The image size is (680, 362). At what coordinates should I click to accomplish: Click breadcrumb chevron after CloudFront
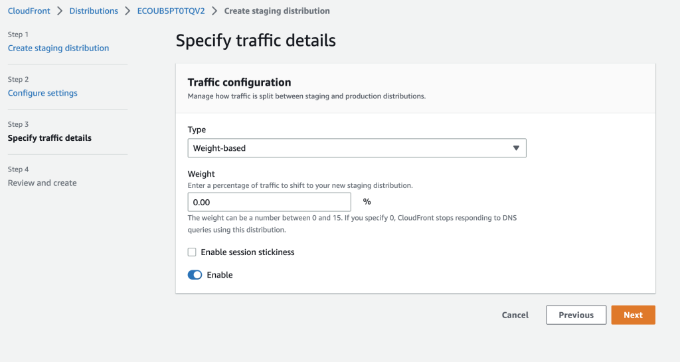60,11
